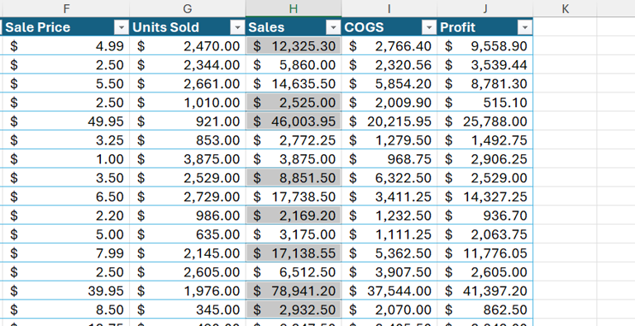Click the Sales header cell
Image resolution: width=635 pixels, height=326 pixels.
point(294,27)
